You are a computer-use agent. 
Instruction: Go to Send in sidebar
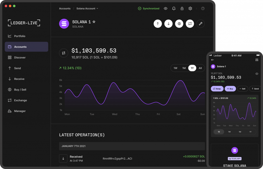14,68
